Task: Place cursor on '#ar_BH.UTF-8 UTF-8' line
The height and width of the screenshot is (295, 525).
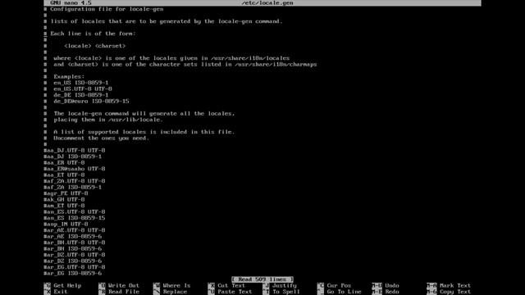Action: pyautogui.click(x=75, y=243)
